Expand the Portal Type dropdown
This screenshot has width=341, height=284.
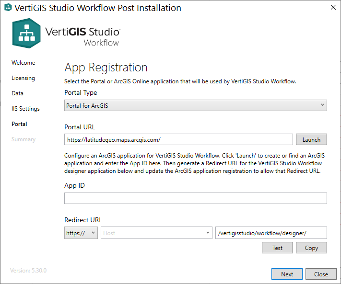pyautogui.click(x=196, y=105)
